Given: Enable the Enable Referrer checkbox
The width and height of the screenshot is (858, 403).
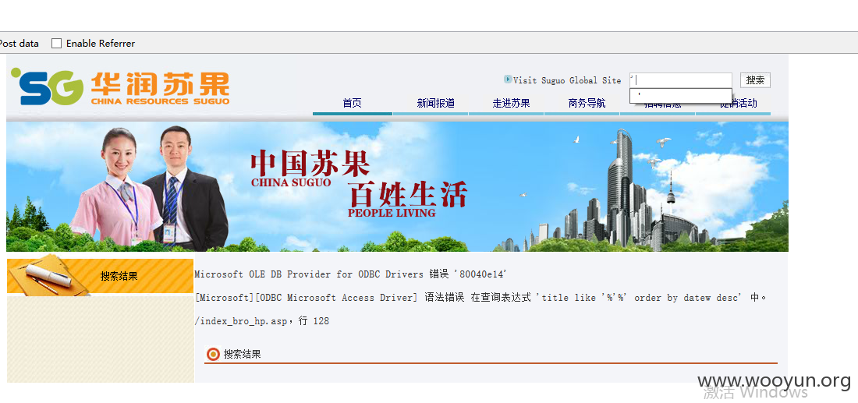Looking at the screenshot, I should [56, 43].
